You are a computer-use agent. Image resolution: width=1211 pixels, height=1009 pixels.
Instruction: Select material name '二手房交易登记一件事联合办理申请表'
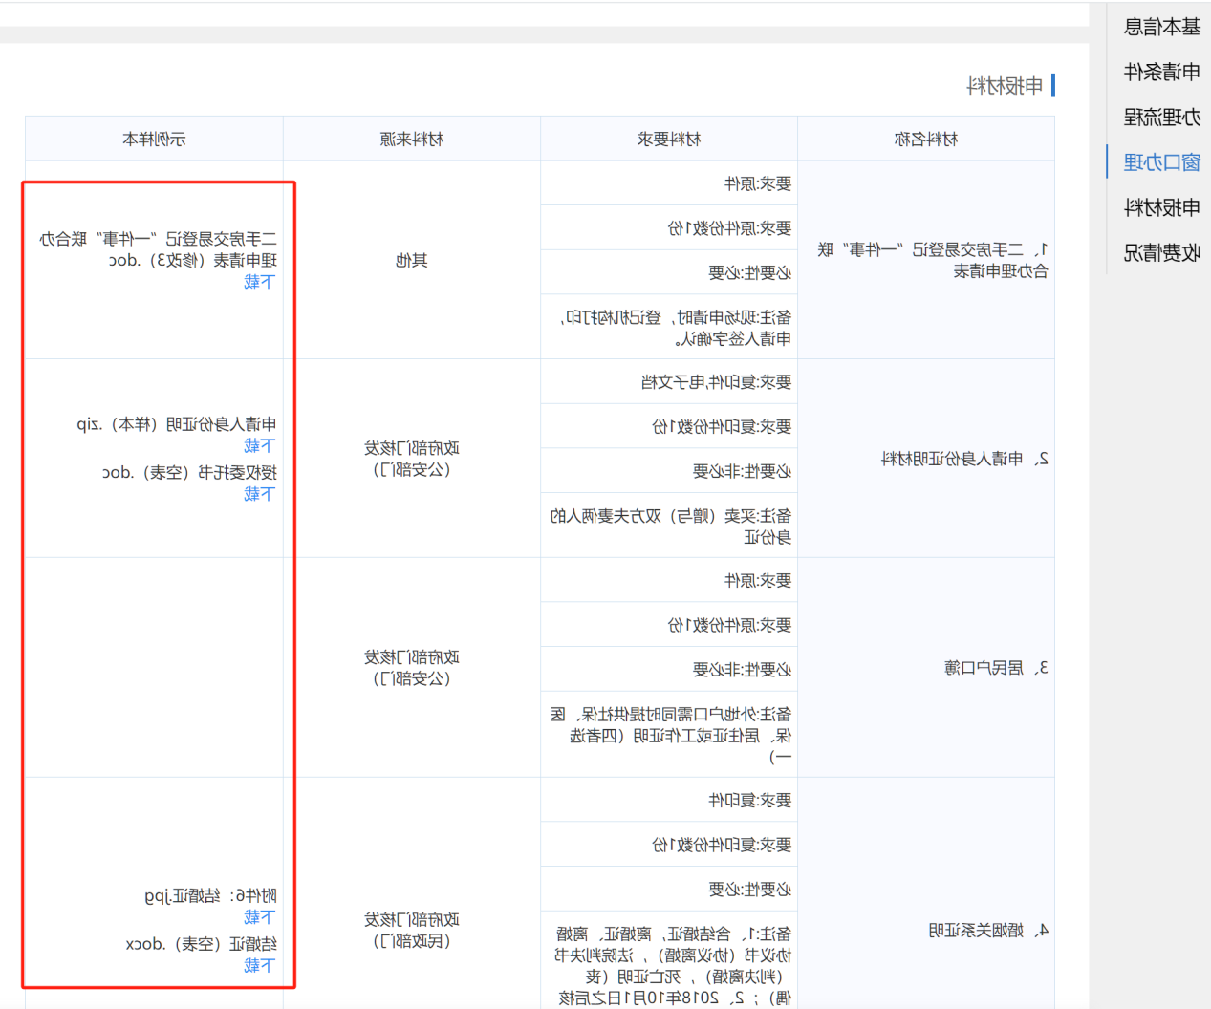point(933,260)
